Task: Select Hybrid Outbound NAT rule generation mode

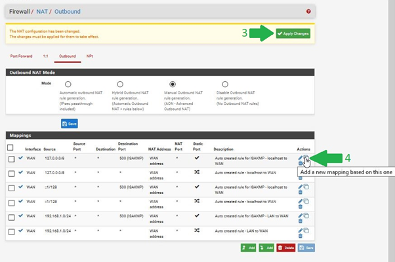Action: 120,84
